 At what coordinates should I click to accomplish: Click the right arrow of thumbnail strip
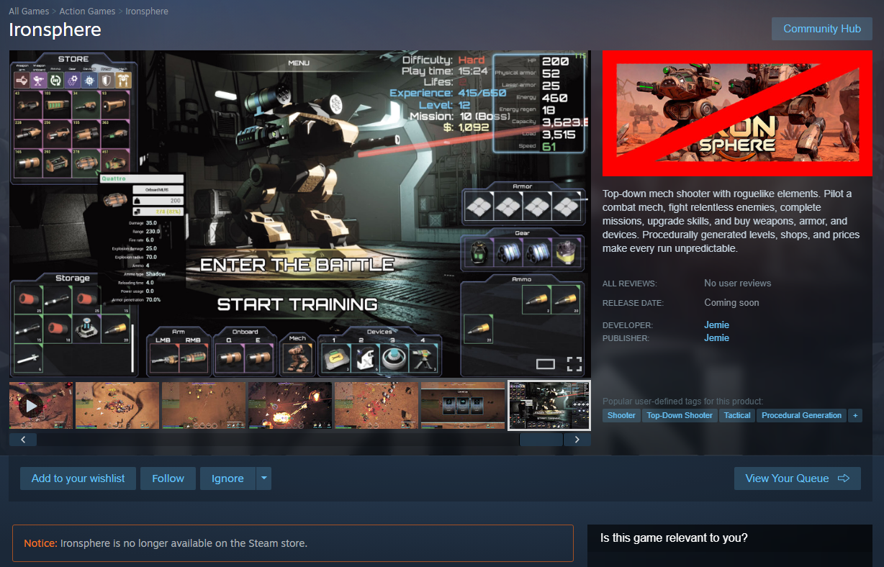coord(577,439)
